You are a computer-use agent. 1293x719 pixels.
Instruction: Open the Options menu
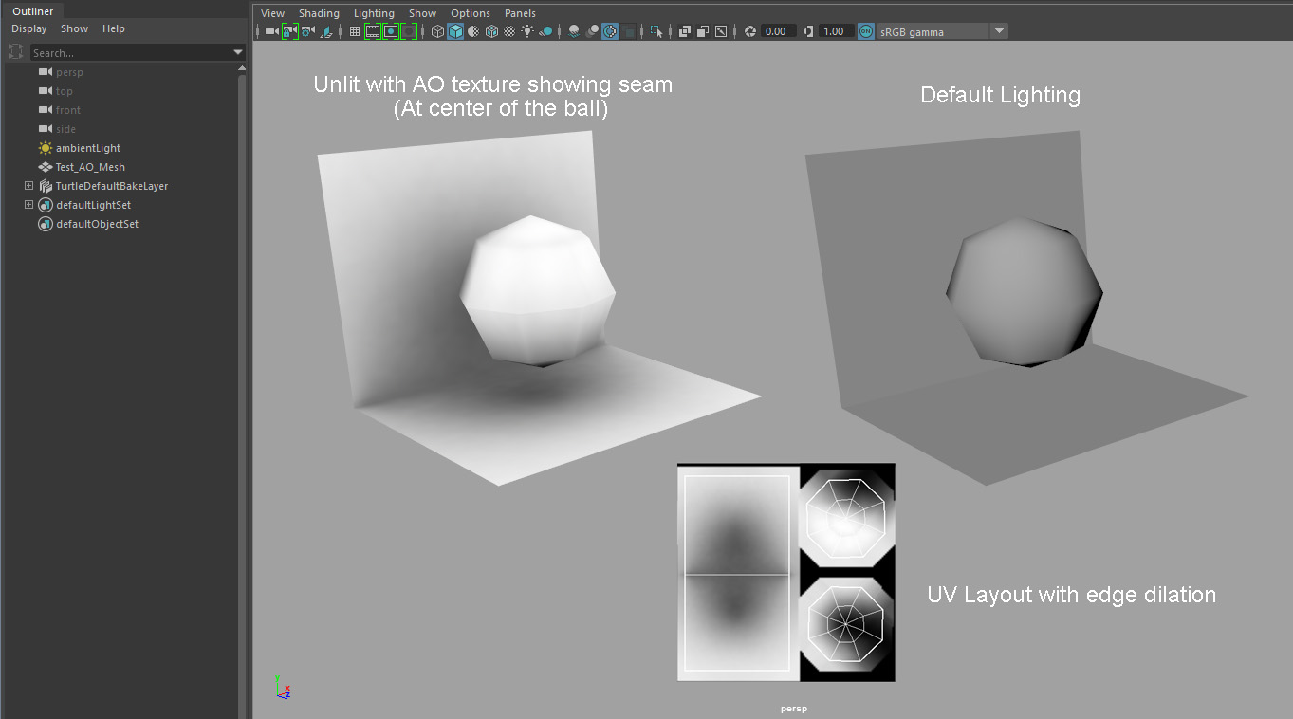point(471,13)
